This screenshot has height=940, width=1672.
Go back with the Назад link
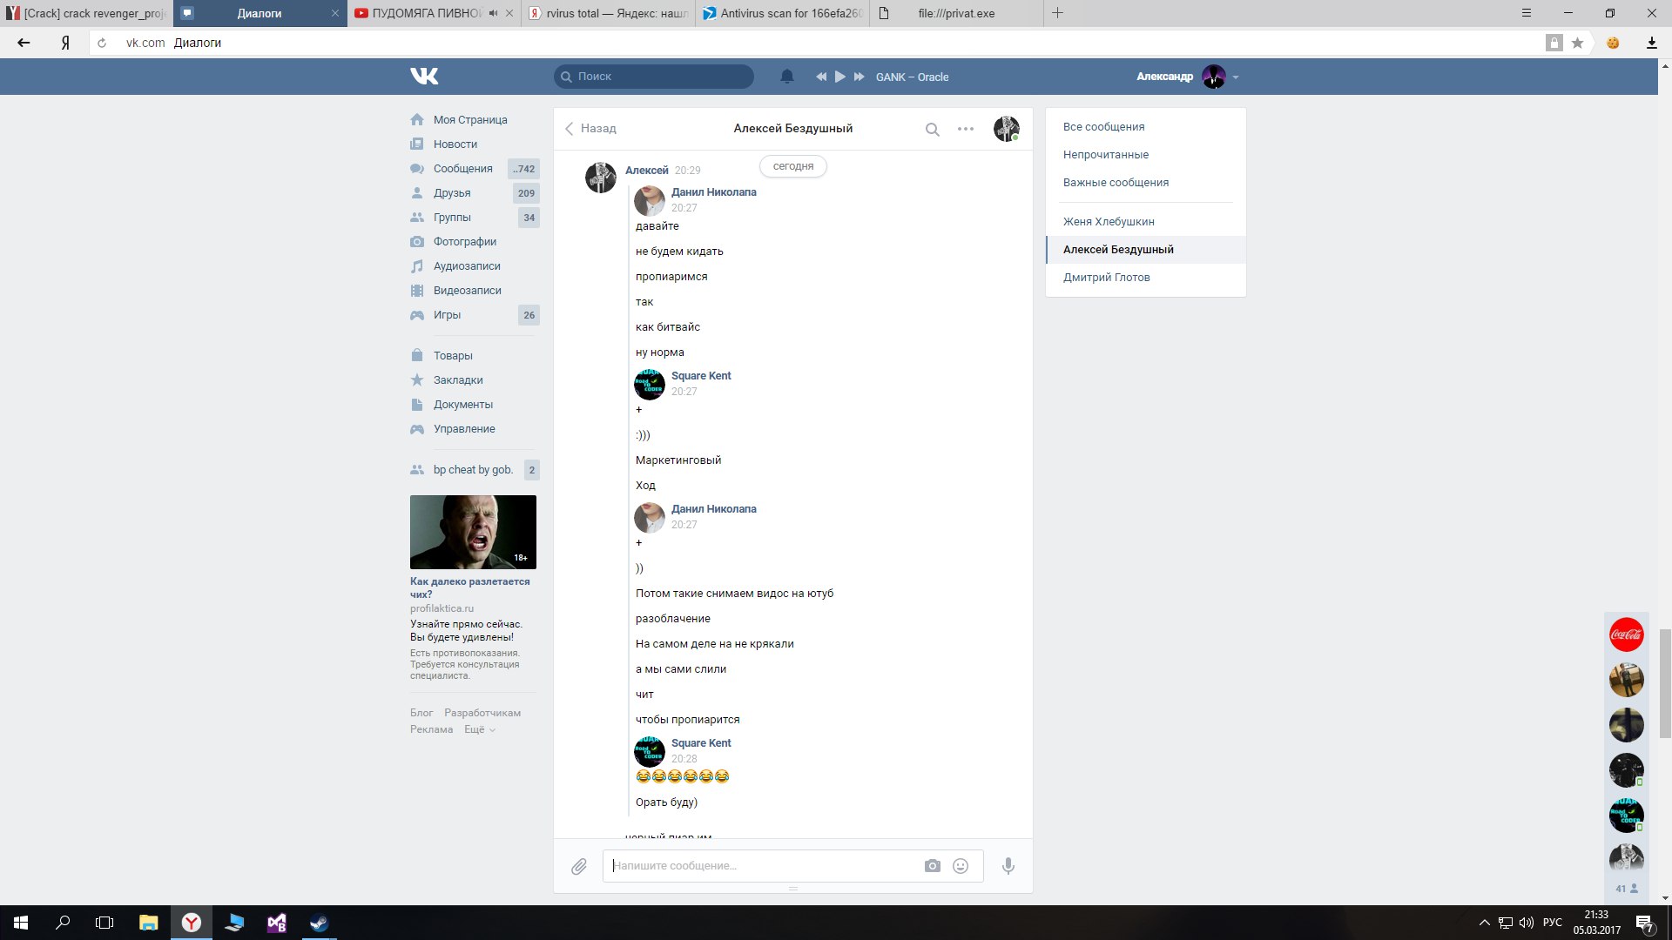590,129
